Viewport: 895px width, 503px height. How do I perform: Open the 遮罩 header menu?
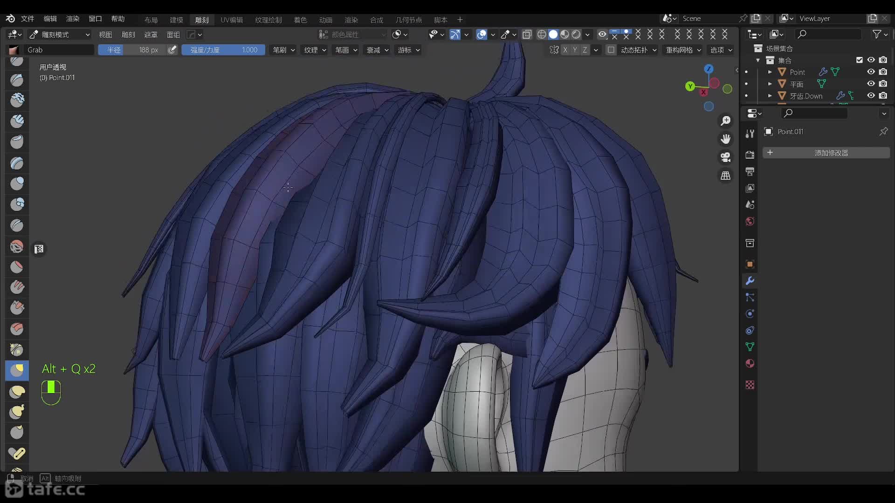[151, 34]
